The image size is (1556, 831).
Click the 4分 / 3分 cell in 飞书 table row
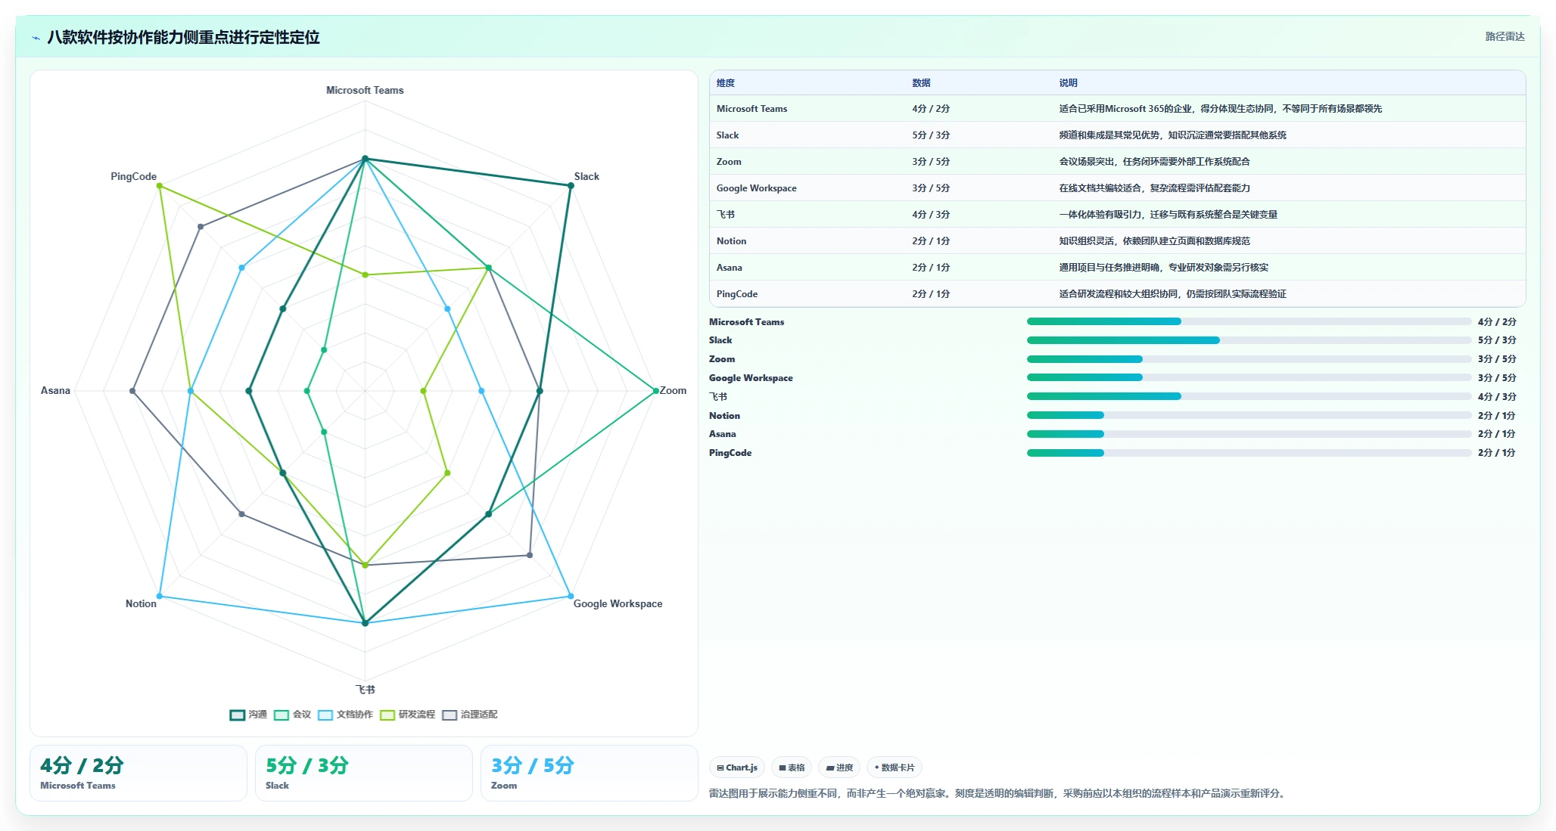pos(931,215)
